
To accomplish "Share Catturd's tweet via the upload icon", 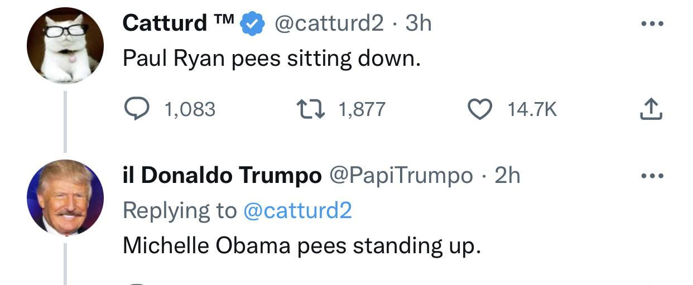I will pyautogui.click(x=651, y=109).
